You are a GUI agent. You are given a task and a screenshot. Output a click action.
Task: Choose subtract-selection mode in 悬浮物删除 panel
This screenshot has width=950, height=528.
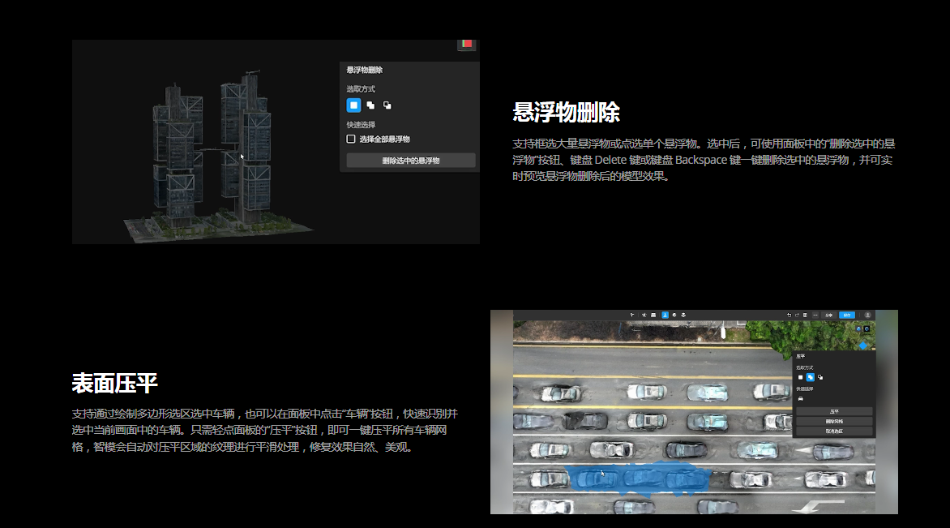(x=387, y=105)
